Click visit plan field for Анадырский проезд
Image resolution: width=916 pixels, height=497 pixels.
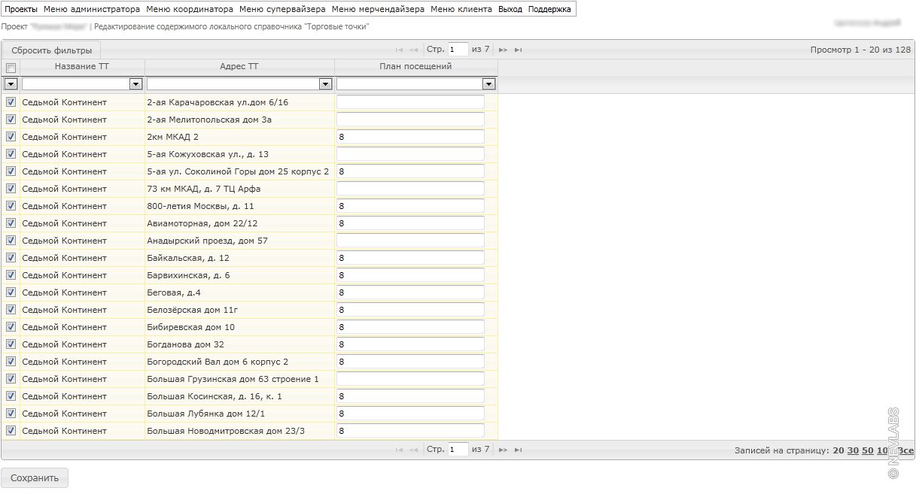click(410, 241)
